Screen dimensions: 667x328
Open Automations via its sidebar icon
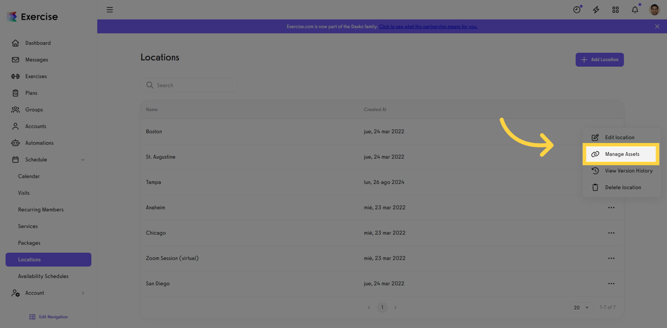(x=15, y=143)
